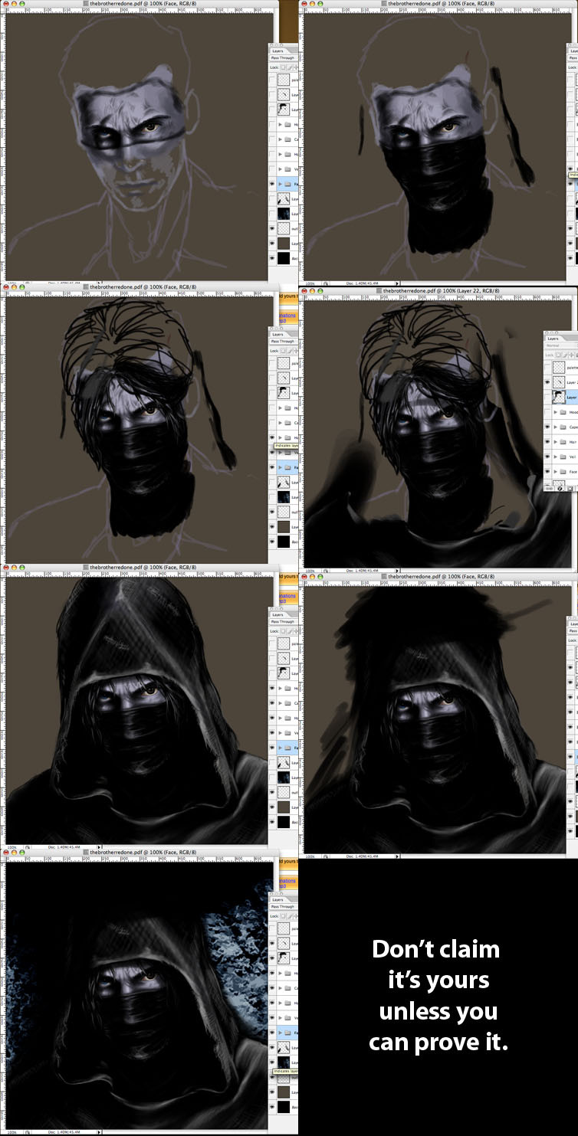Click Lock position icon in Layer 22 window

coord(571,355)
